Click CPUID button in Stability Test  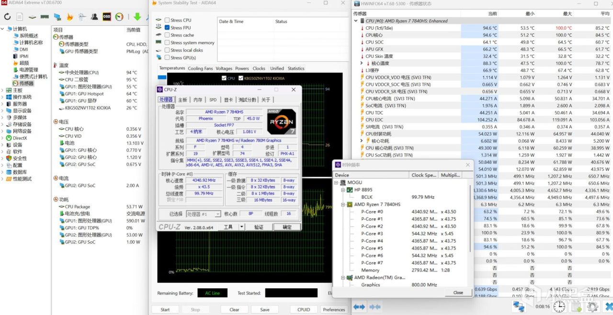pyautogui.click(x=304, y=309)
